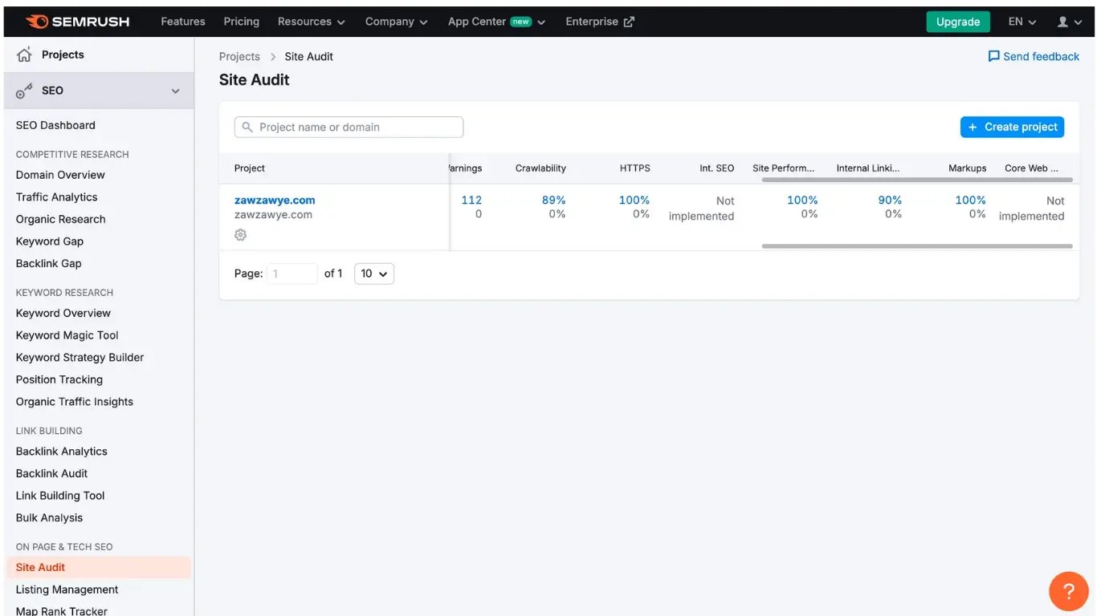The width and height of the screenshot is (1097, 616).
Task: Open Map Rank Tracker in the sidebar
Action: click(x=62, y=610)
